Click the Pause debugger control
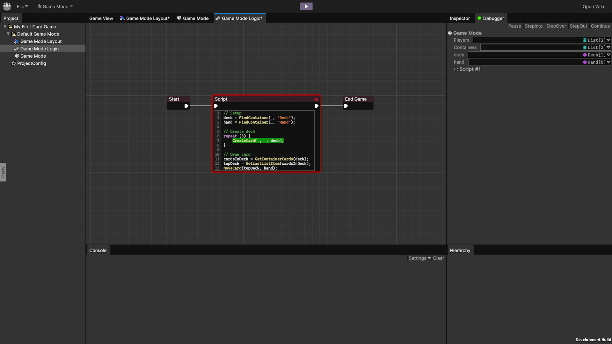Screen dimensions: 612x344 pos(515,26)
